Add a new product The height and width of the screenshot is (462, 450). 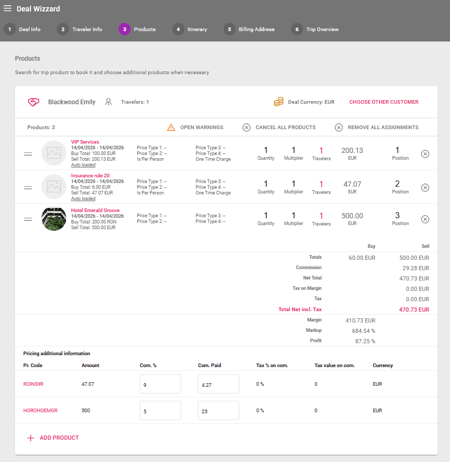click(53, 438)
